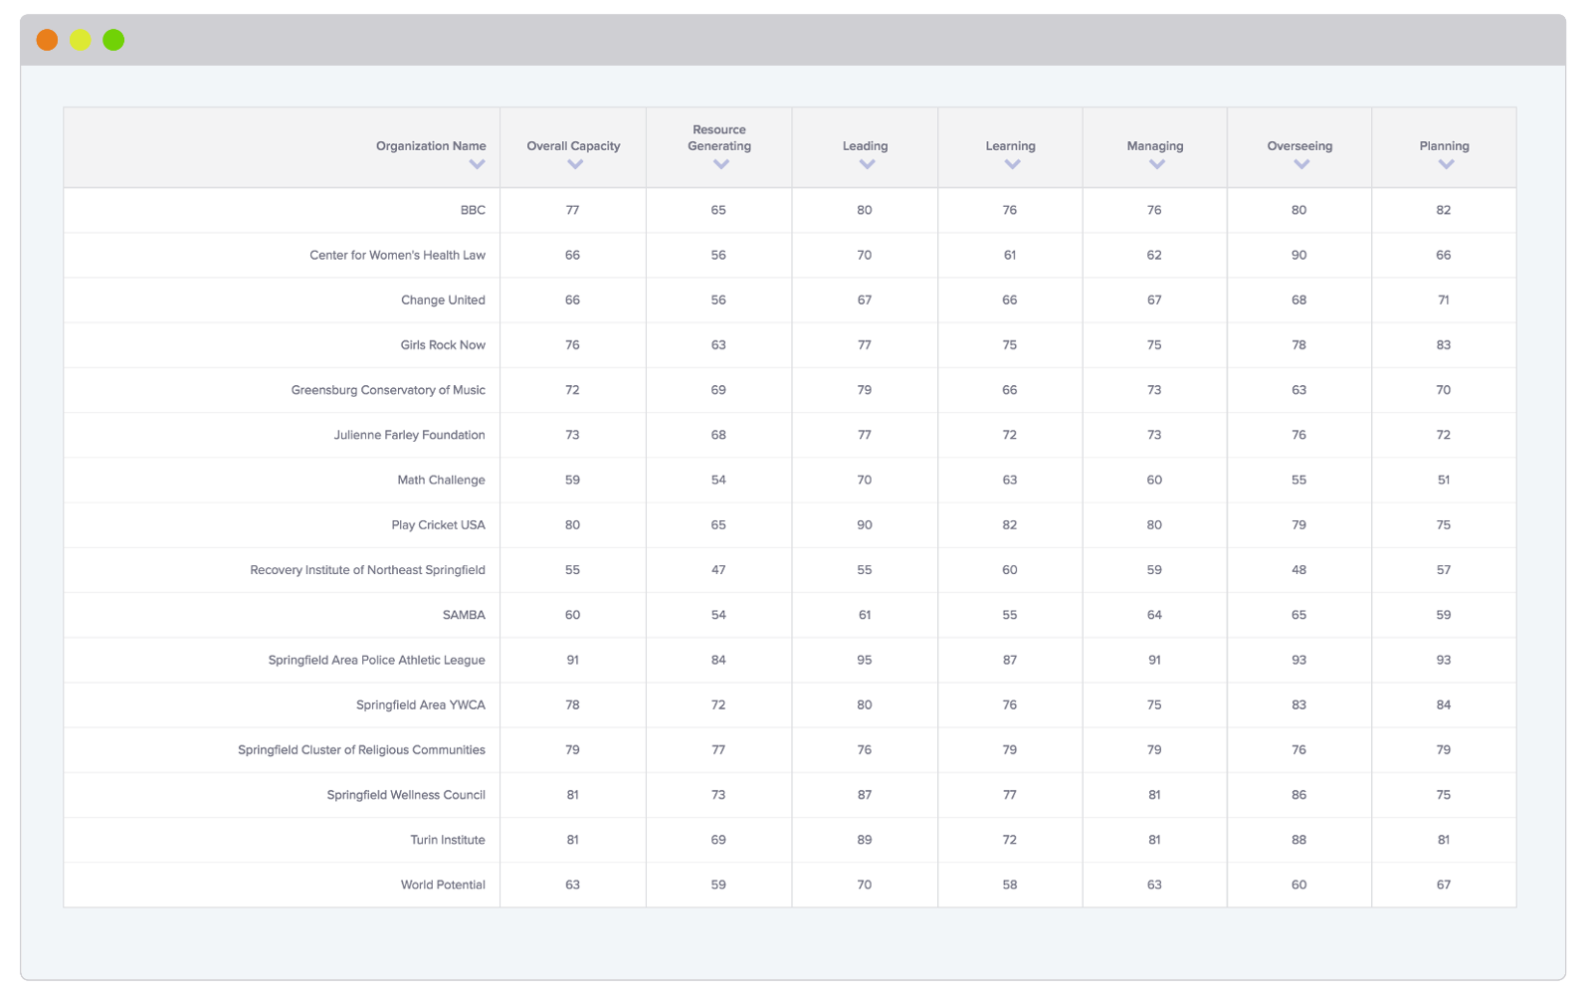1592x995 pixels.
Task: Click World Potential's Planning value 67
Action: [x=1444, y=885]
